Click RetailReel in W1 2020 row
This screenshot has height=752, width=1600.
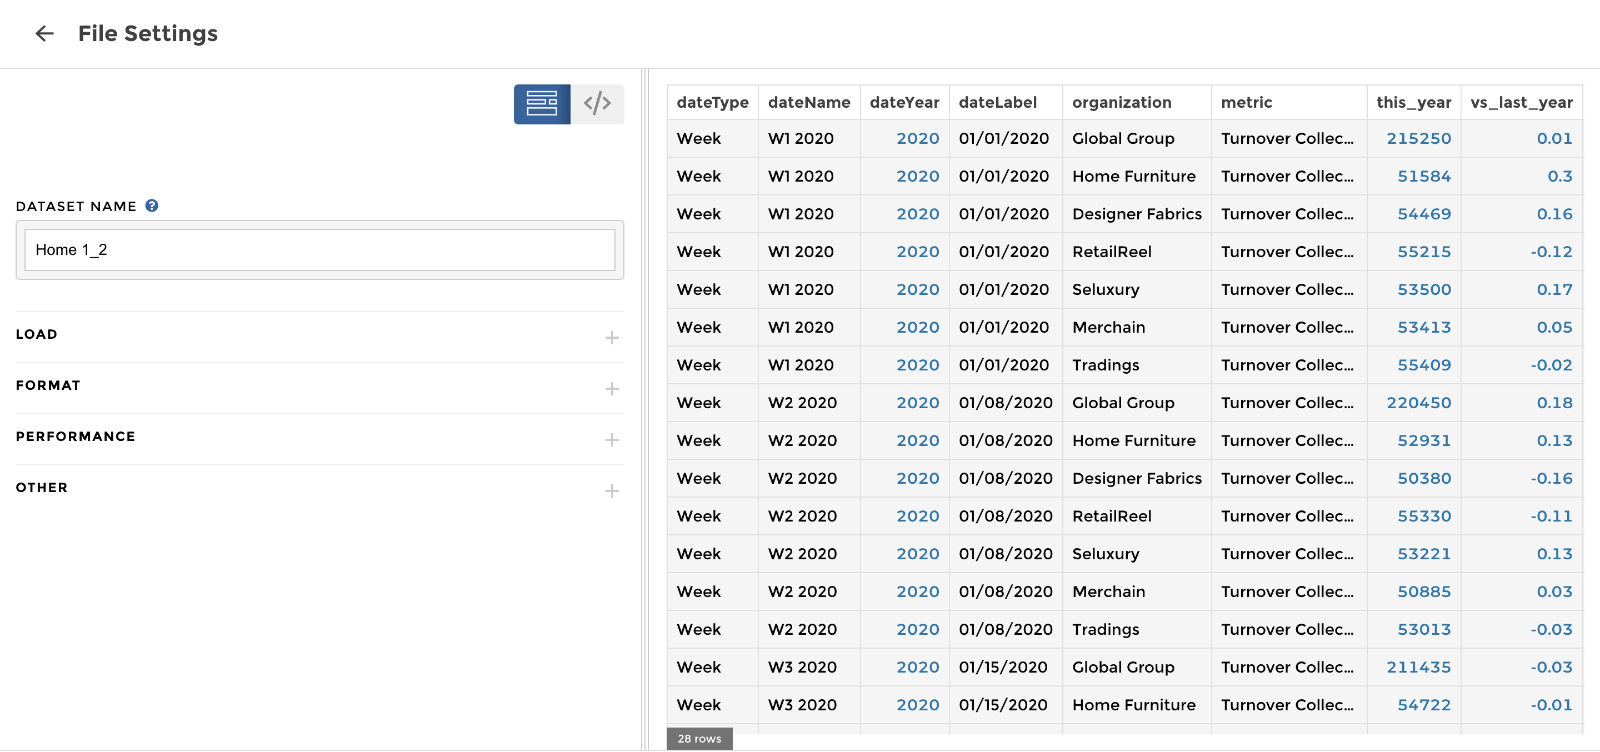point(1112,252)
